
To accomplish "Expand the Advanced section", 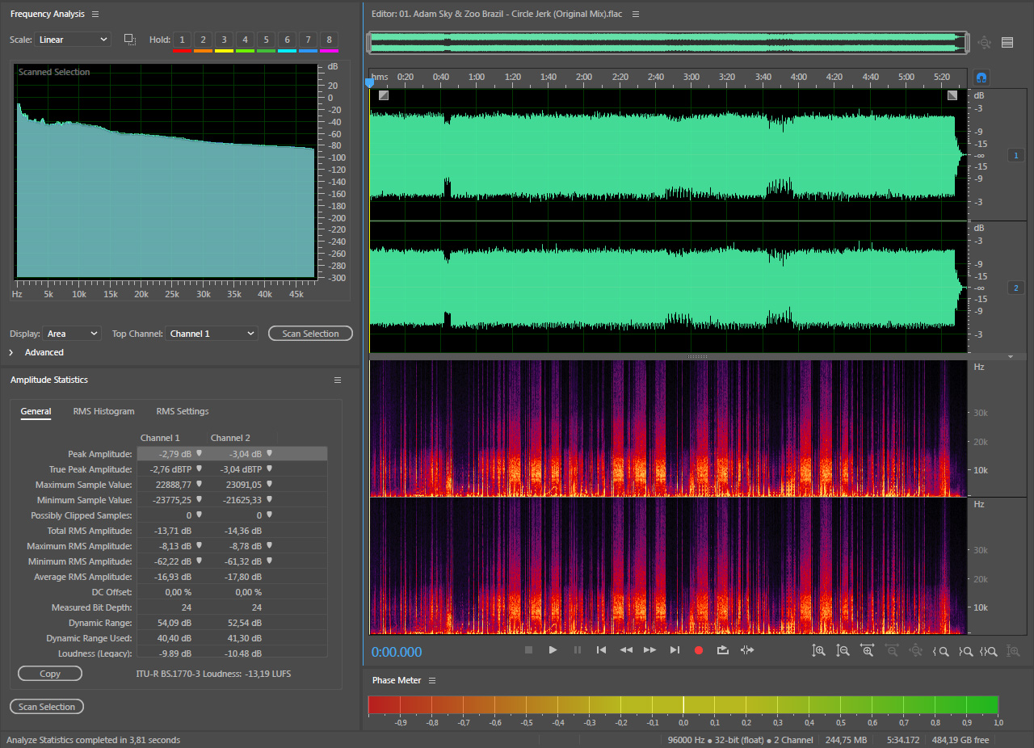I will coord(11,352).
